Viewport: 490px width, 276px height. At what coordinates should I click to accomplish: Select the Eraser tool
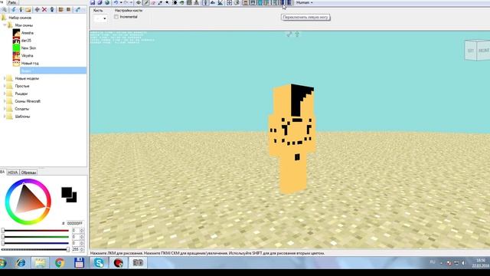tap(153, 2)
